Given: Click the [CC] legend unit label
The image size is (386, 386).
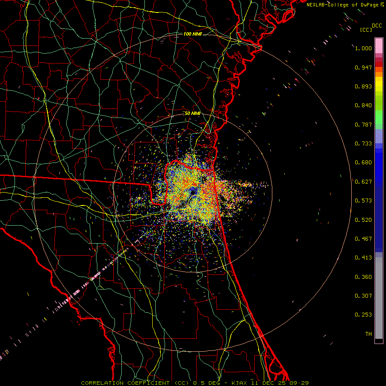Looking at the screenshot, I should [366, 30].
